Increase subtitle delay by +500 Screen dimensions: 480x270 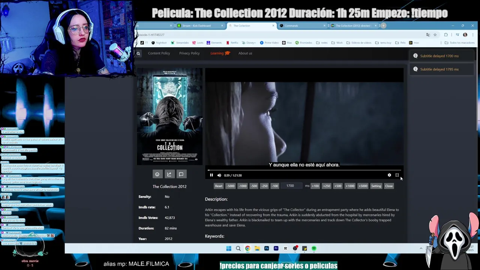point(338,186)
